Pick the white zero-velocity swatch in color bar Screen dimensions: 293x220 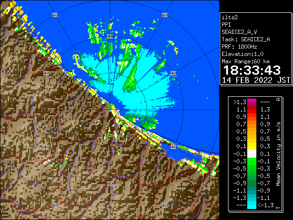pos(252,154)
